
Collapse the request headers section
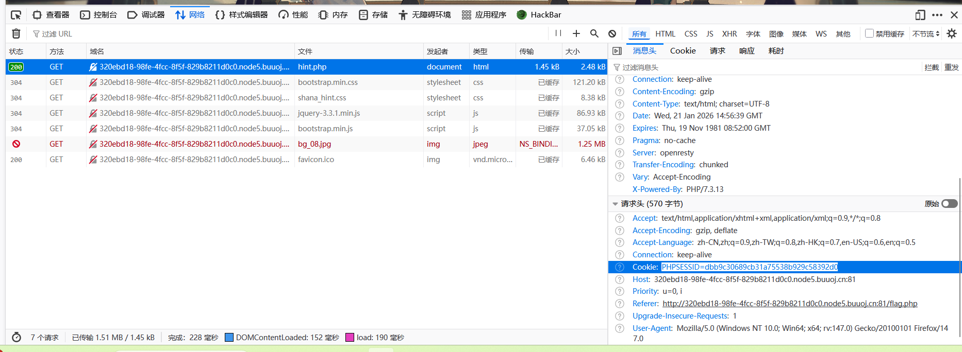point(615,204)
